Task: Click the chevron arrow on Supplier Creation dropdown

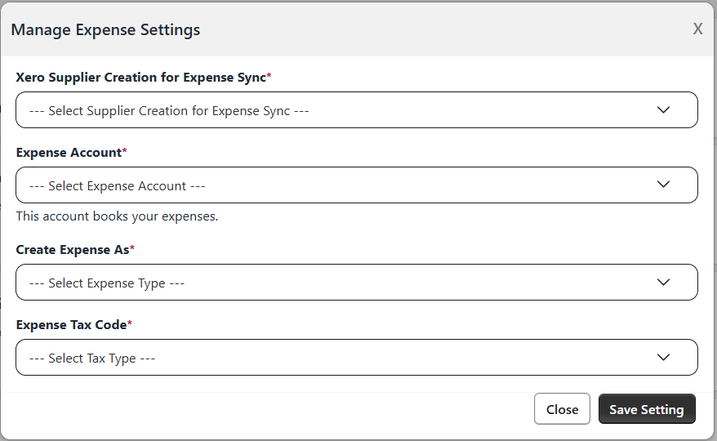Action: point(663,110)
